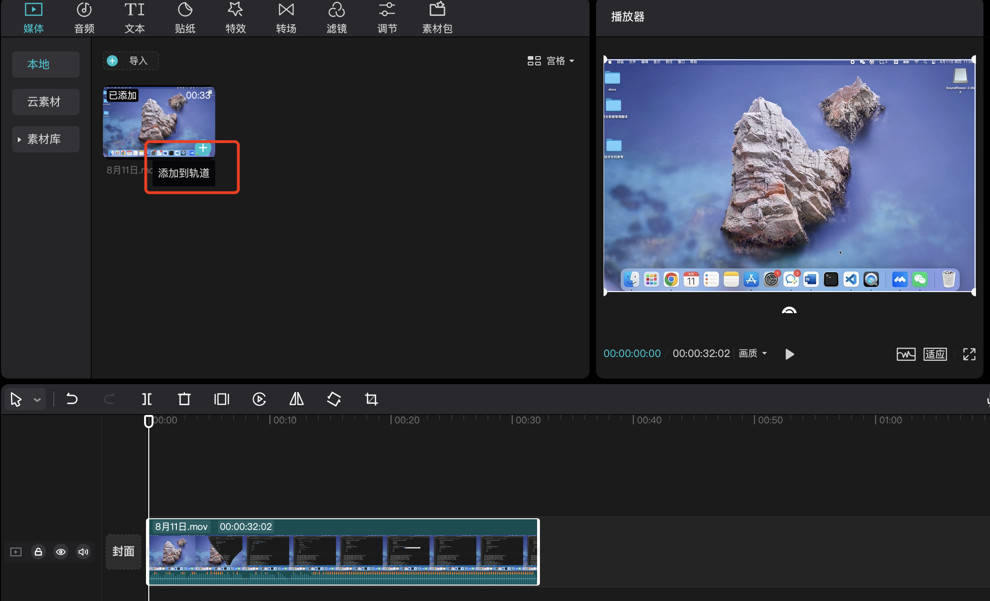Click the speed playback icon in toolbar
This screenshot has height=601, width=990.
point(259,399)
